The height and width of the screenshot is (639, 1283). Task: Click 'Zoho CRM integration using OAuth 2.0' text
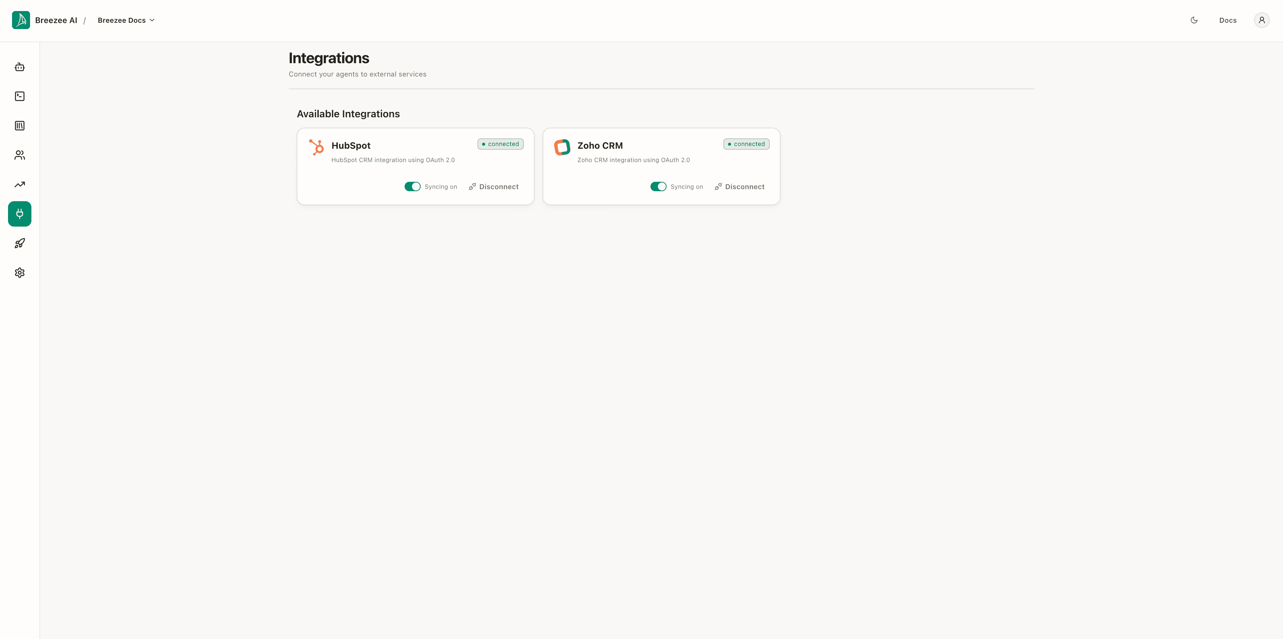pos(633,160)
